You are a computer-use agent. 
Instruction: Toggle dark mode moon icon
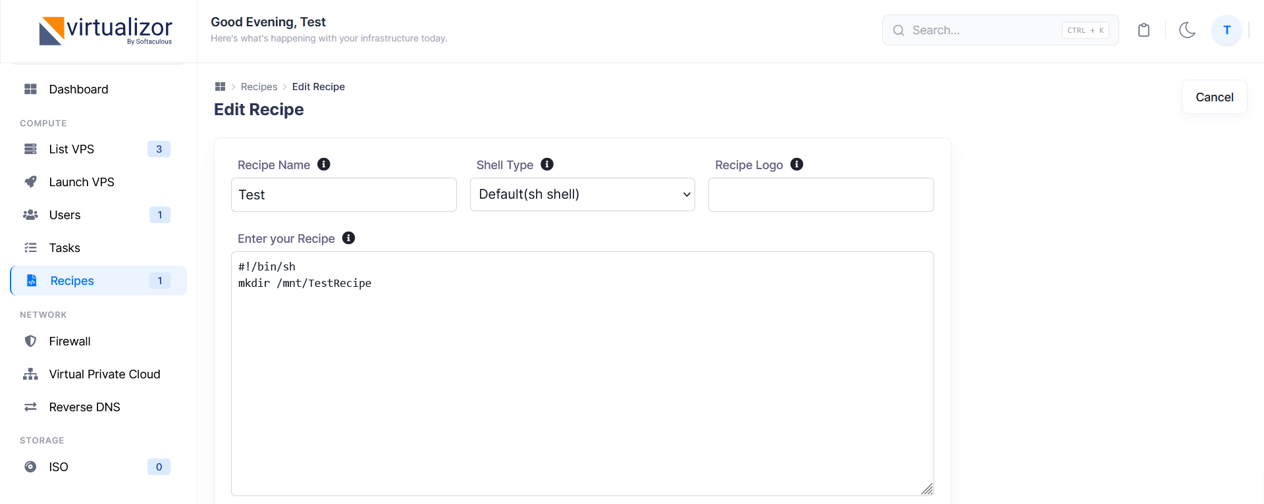click(1187, 30)
